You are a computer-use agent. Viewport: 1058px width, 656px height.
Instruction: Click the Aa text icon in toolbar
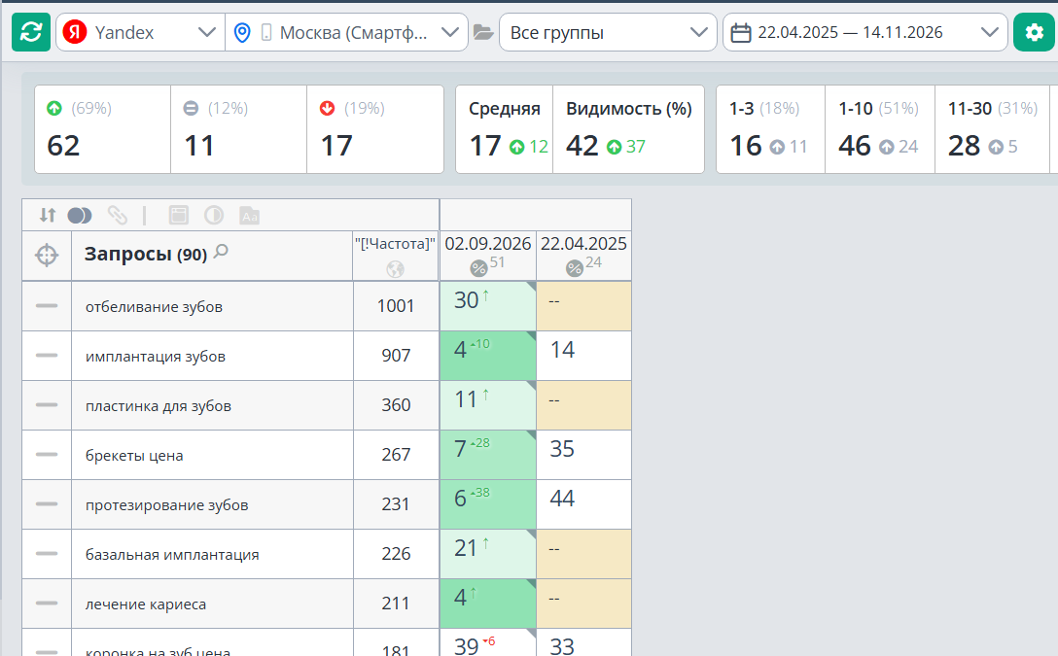tap(250, 216)
